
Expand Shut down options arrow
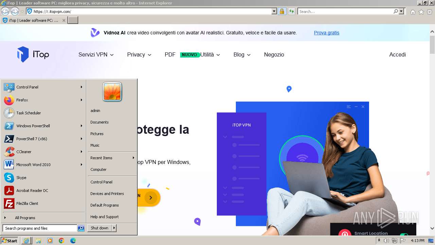tap(114, 228)
